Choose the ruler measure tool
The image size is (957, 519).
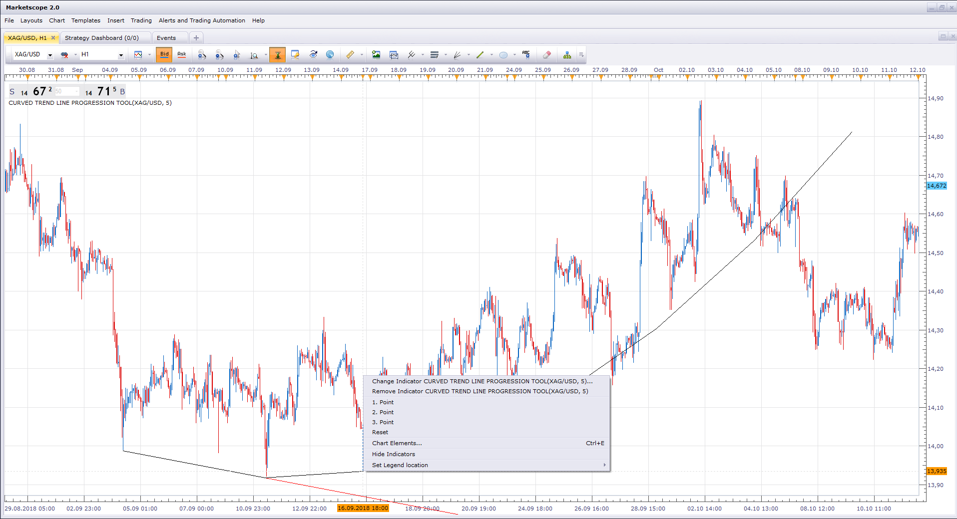[350, 55]
